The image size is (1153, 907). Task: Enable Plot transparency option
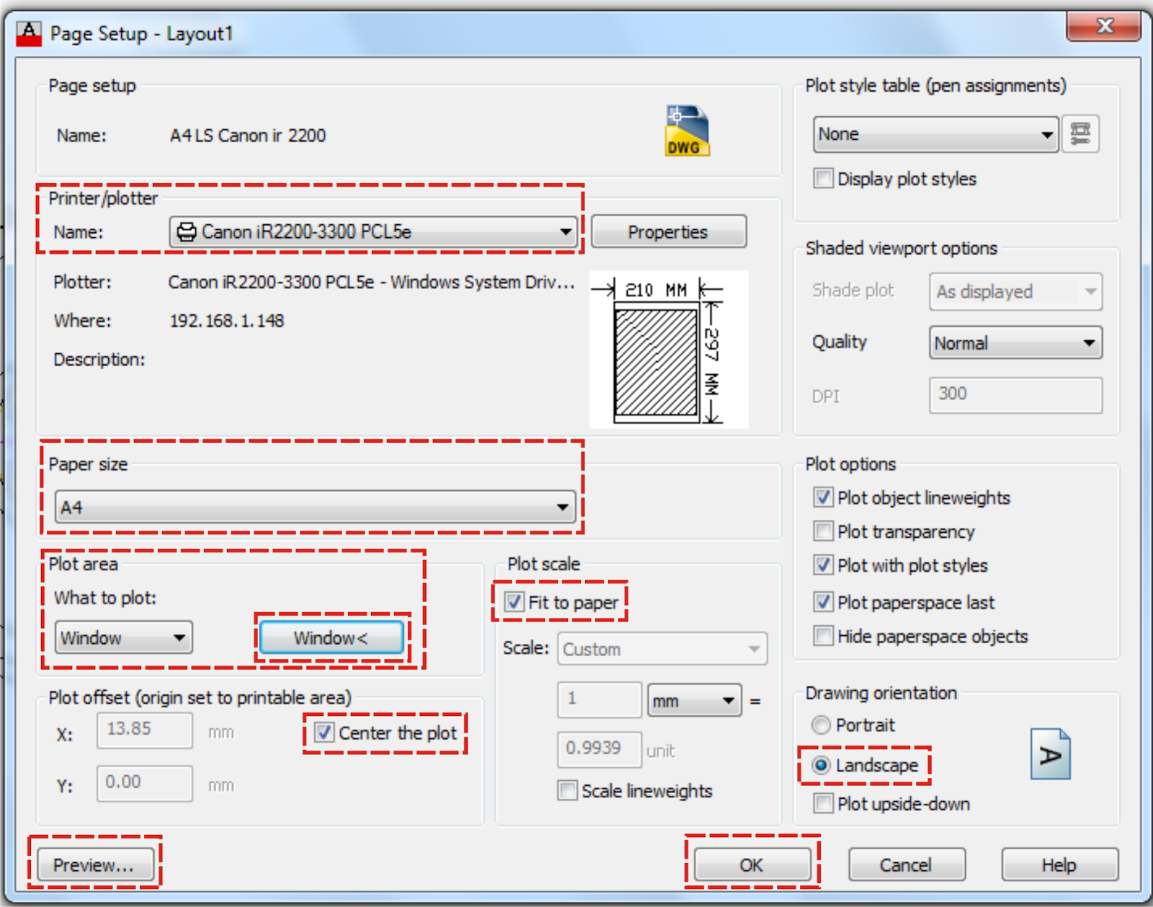[823, 531]
